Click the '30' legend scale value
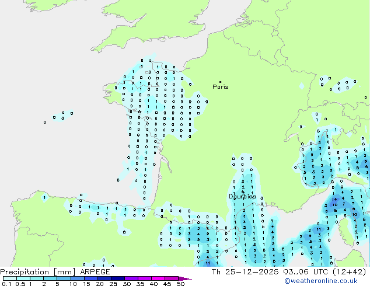 [x=127, y=284]
